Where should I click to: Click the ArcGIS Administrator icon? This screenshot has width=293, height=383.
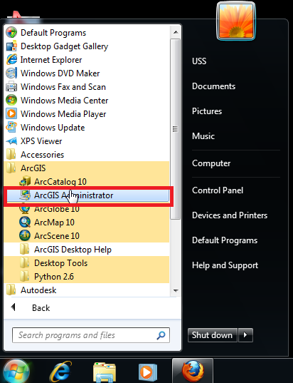(25, 195)
